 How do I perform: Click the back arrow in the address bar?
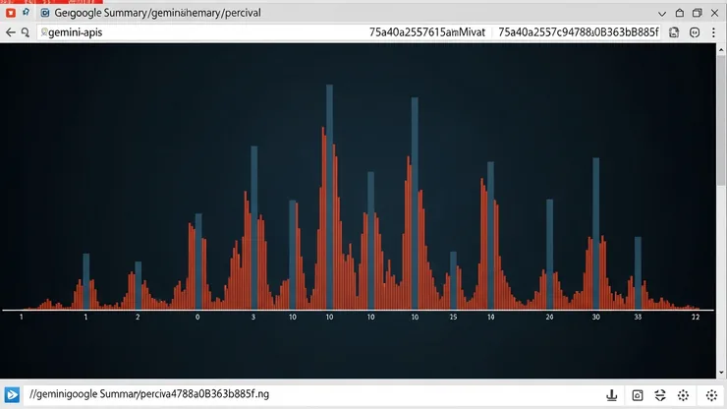pyautogui.click(x=10, y=32)
